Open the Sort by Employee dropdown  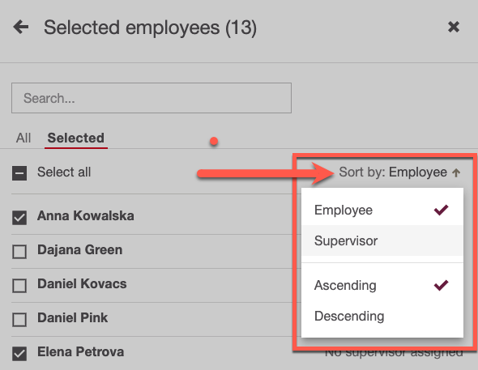click(399, 172)
